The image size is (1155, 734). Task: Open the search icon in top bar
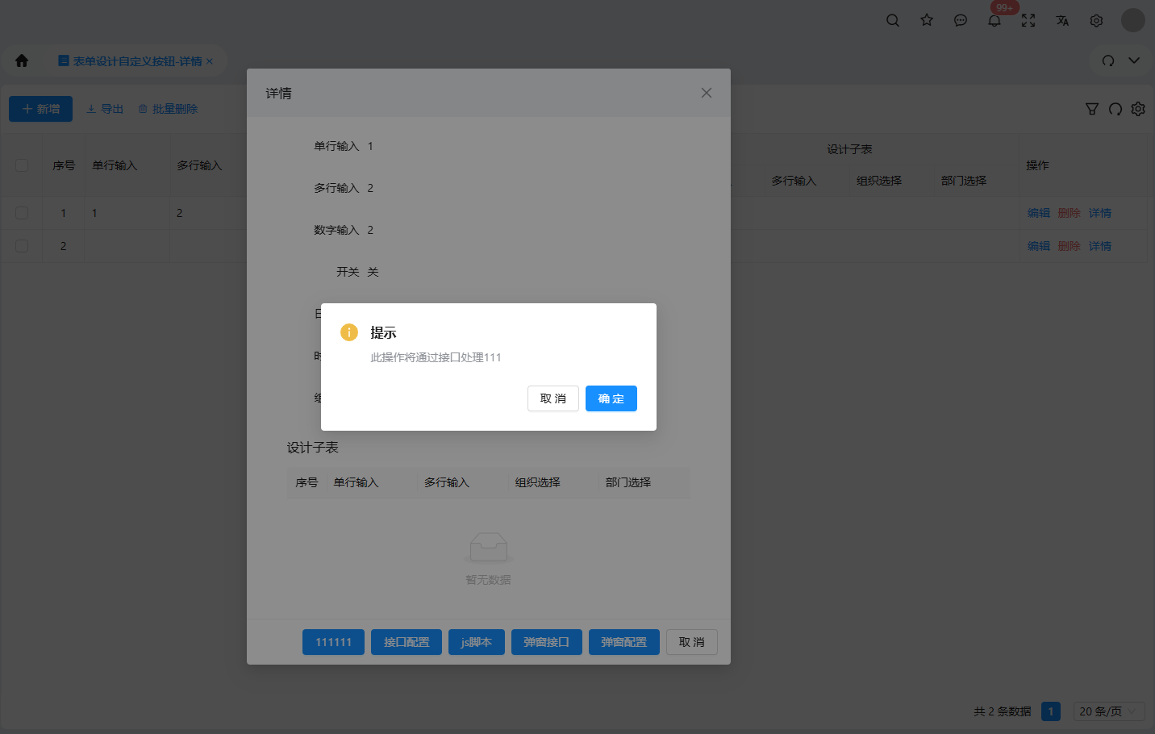(x=893, y=20)
